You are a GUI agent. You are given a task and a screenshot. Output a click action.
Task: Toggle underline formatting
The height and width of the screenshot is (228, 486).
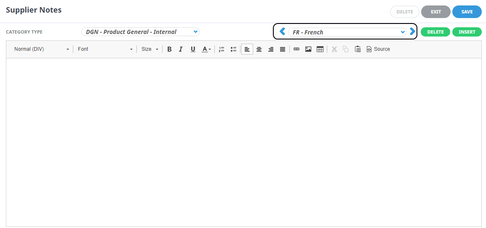[193, 49]
